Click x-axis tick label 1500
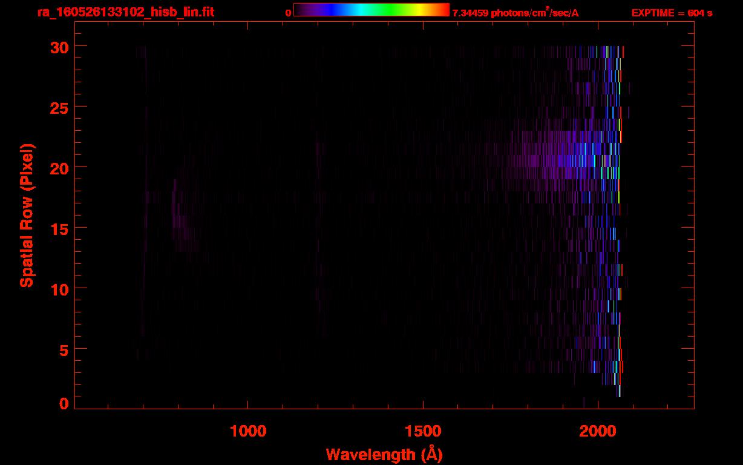This screenshot has height=465, width=743. (423, 431)
